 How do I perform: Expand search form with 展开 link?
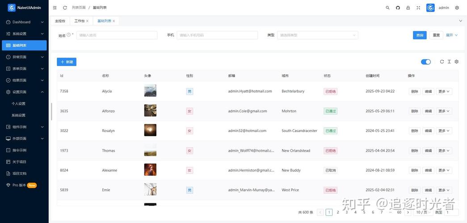coord(451,35)
